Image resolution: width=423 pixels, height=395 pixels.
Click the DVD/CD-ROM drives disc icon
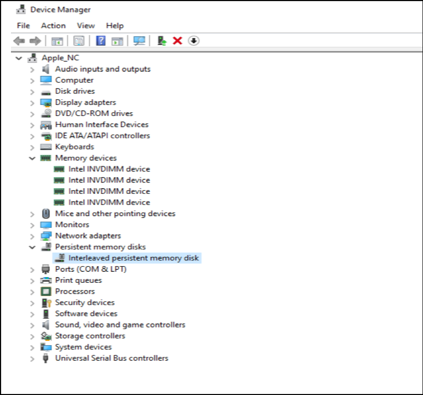pyautogui.click(x=46, y=113)
